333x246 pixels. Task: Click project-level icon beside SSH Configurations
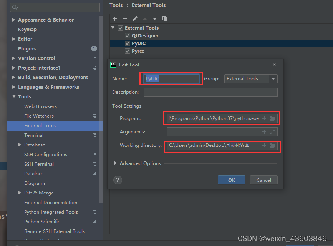pyautogui.click(x=95, y=155)
